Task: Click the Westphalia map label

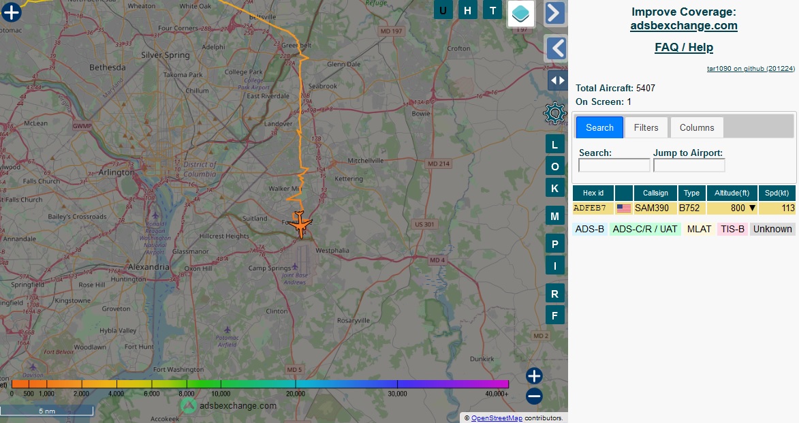Action: point(332,250)
